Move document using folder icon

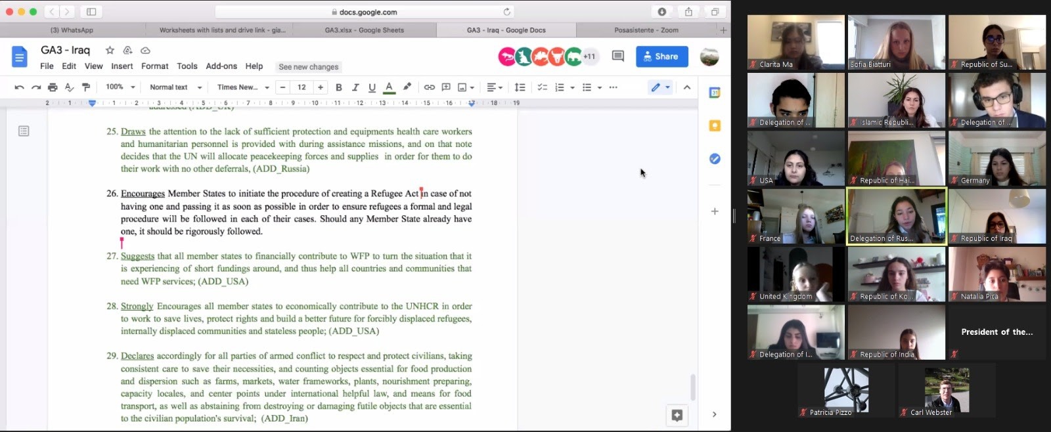[127, 50]
